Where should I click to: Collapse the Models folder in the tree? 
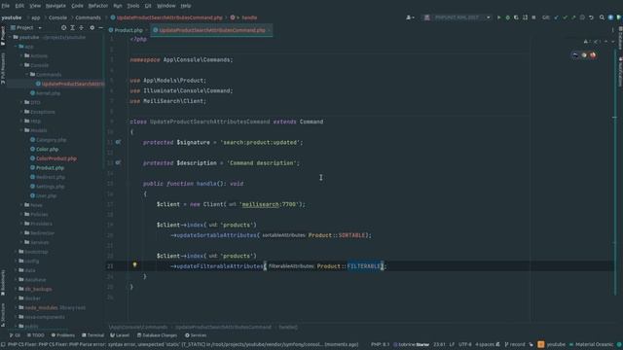point(21,130)
